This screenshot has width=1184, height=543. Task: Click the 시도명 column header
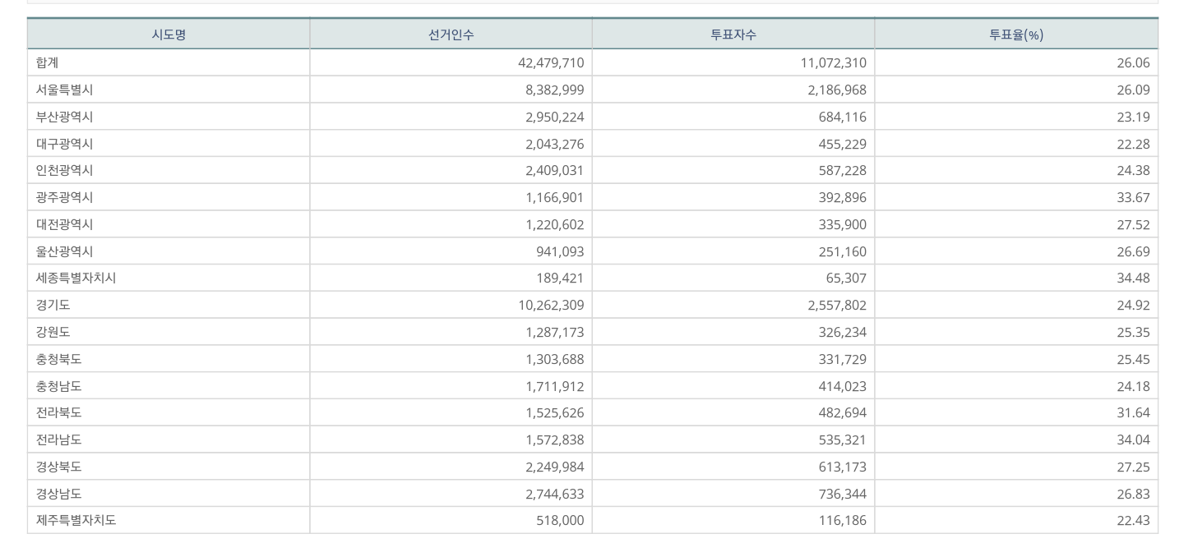click(x=169, y=35)
